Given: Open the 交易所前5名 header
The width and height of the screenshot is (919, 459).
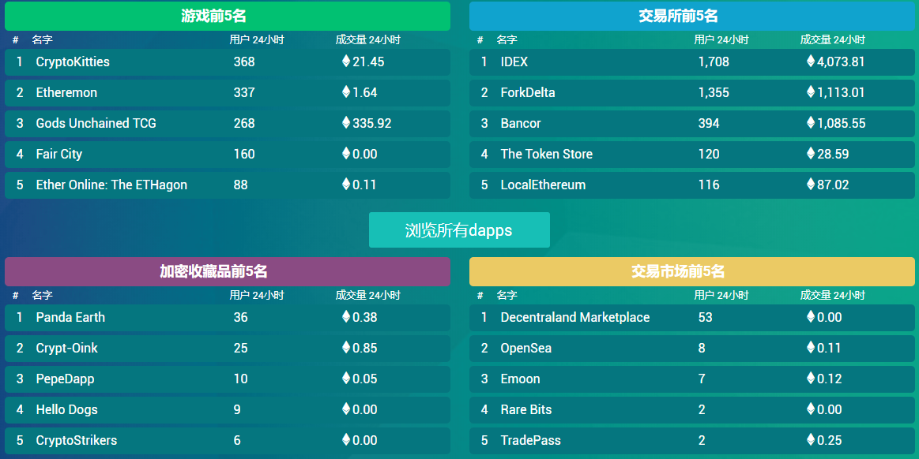Looking at the screenshot, I should [x=691, y=16].
